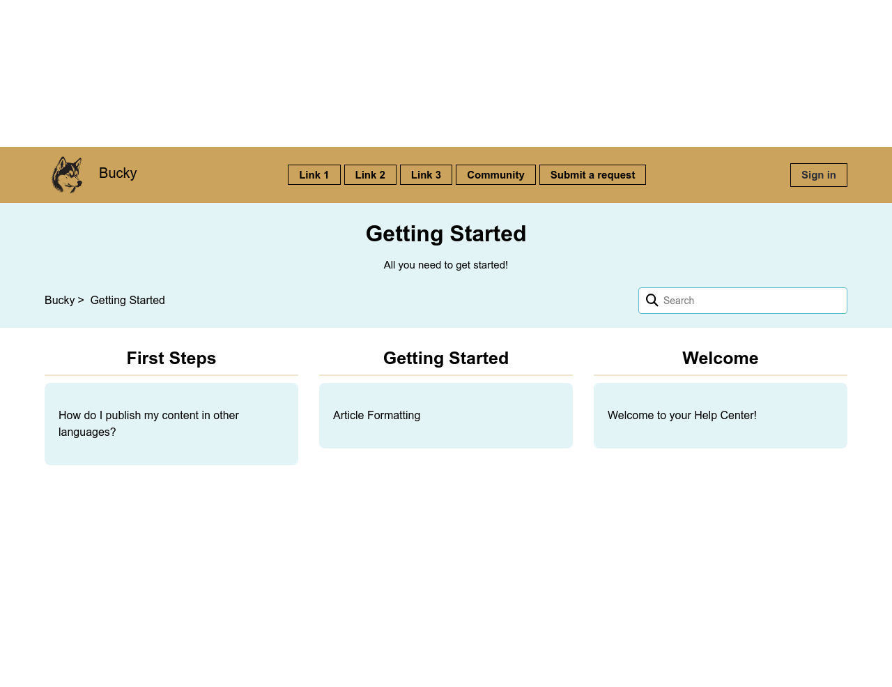Click the Bucky breadcrumb link
Image resolution: width=892 pixels, height=687 pixels.
tap(59, 300)
